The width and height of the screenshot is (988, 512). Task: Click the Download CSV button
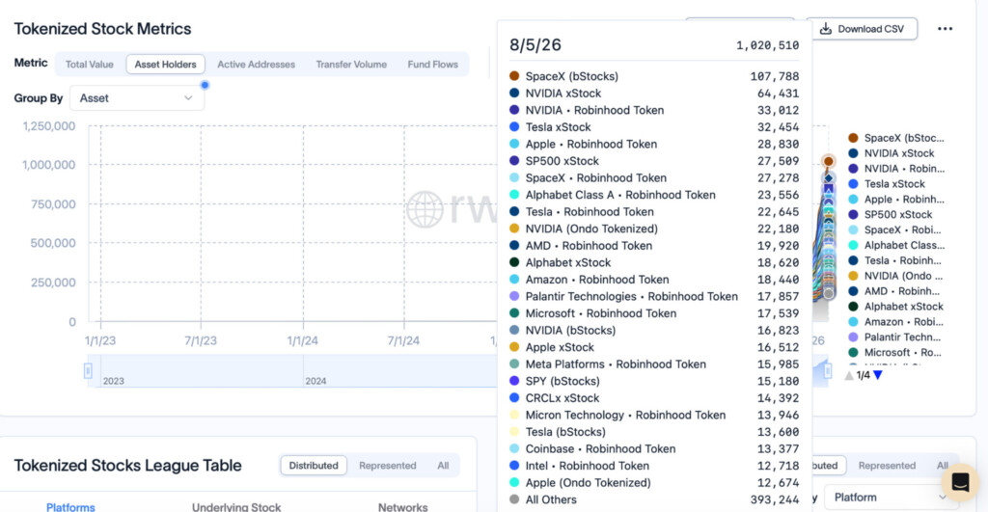tap(862, 29)
